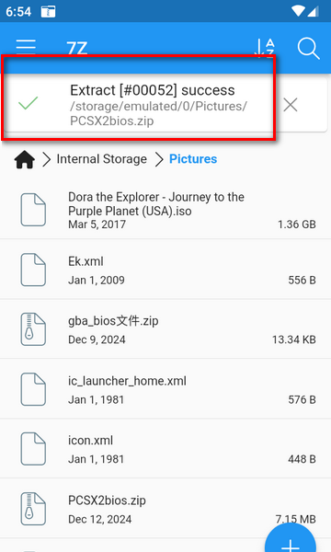The width and height of the screenshot is (331, 552).
Task: Select ic_launcher_home.xml entry
Action: [x=165, y=389]
